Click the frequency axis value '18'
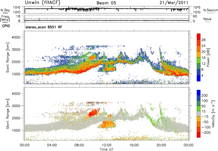The height and width of the screenshot is (151, 218). point(18,16)
